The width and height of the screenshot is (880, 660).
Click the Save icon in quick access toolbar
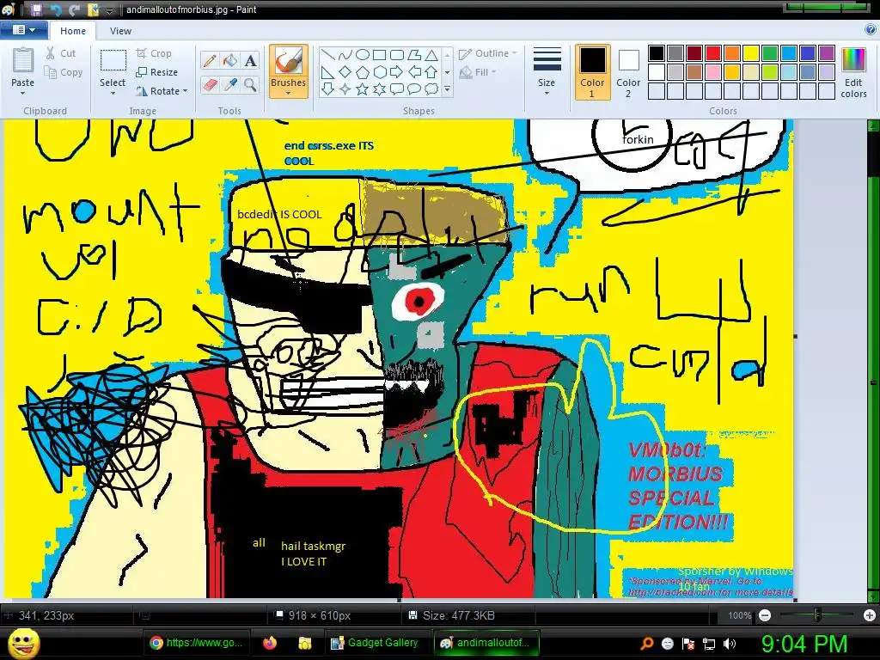point(36,9)
